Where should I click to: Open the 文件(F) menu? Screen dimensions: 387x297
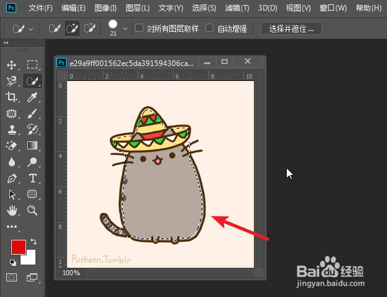(40, 8)
